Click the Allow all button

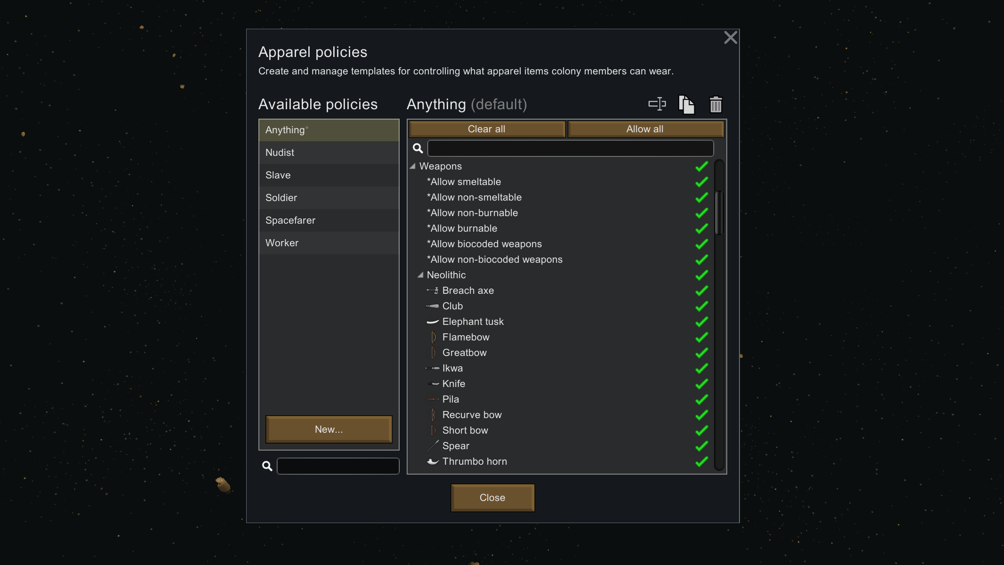coord(645,129)
